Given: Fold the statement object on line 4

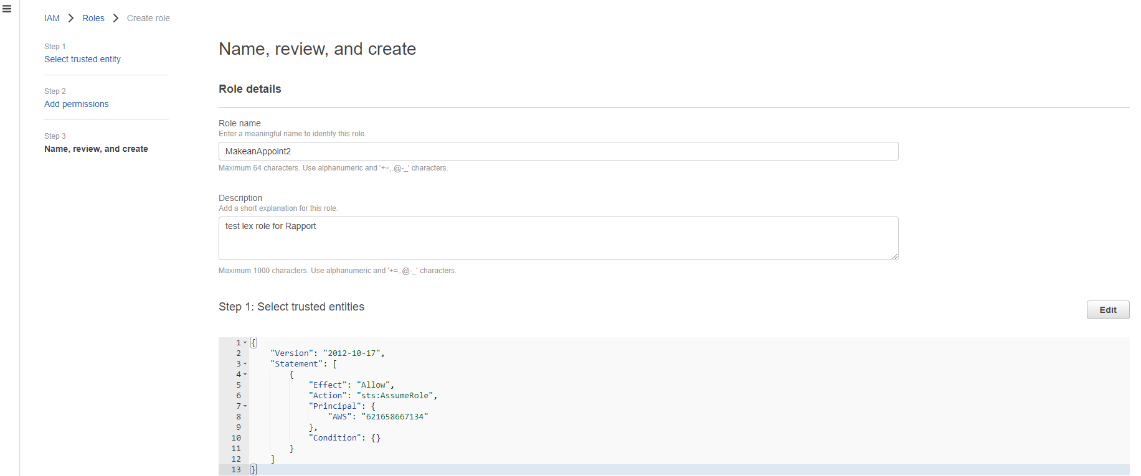Looking at the screenshot, I should point(245,375).
